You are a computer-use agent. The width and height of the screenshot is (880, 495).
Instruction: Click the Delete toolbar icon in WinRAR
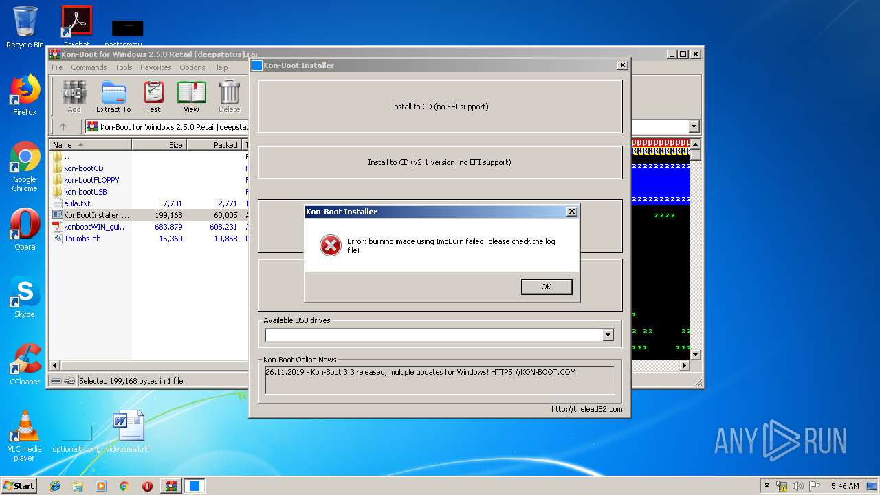229,97
